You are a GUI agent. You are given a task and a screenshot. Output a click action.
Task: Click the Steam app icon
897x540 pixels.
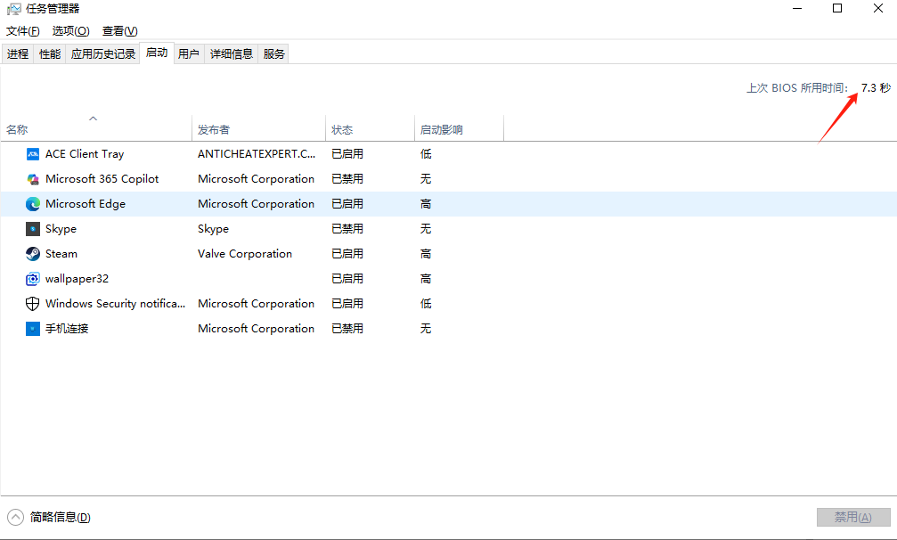pyautogui.click(x=33, y=254)
